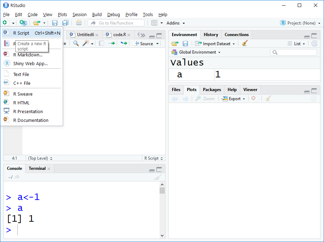This screenshot has width=324, height=242.
Task: Click the Create a project icon
Action: (x=23, y=23)
